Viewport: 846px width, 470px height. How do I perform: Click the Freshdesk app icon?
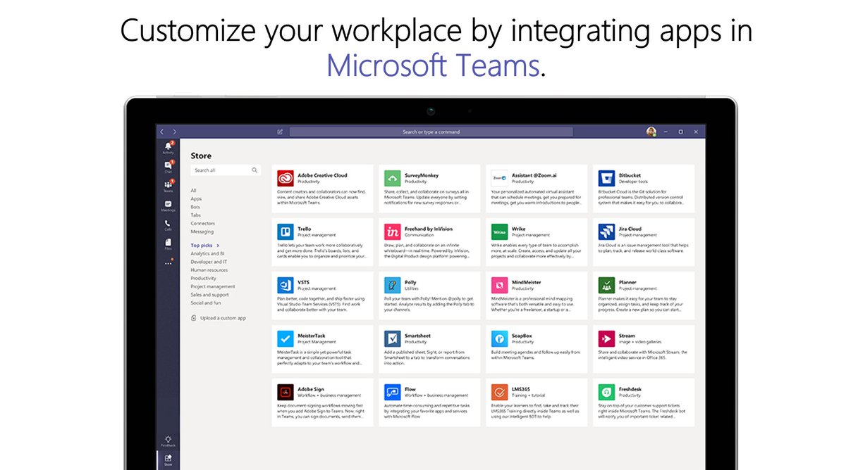pos(606,392)
